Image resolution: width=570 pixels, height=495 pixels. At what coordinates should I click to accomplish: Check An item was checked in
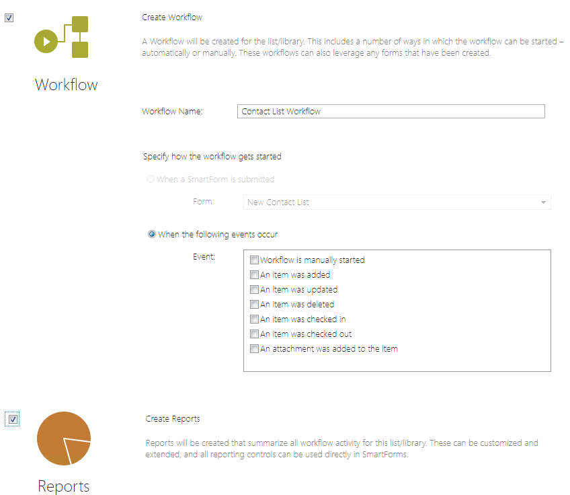254,319
